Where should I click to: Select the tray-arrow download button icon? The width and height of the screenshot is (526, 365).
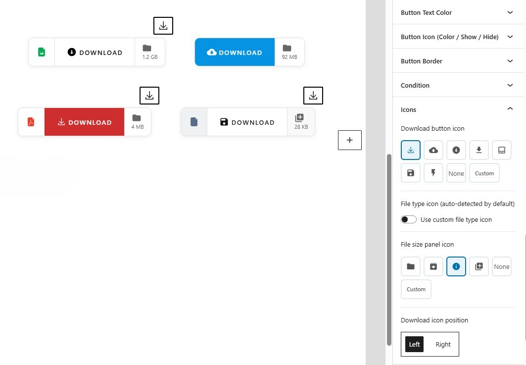[410, 150]
